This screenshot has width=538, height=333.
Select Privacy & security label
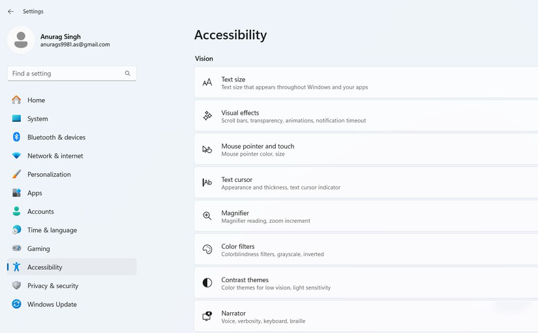tap(53, 285)
